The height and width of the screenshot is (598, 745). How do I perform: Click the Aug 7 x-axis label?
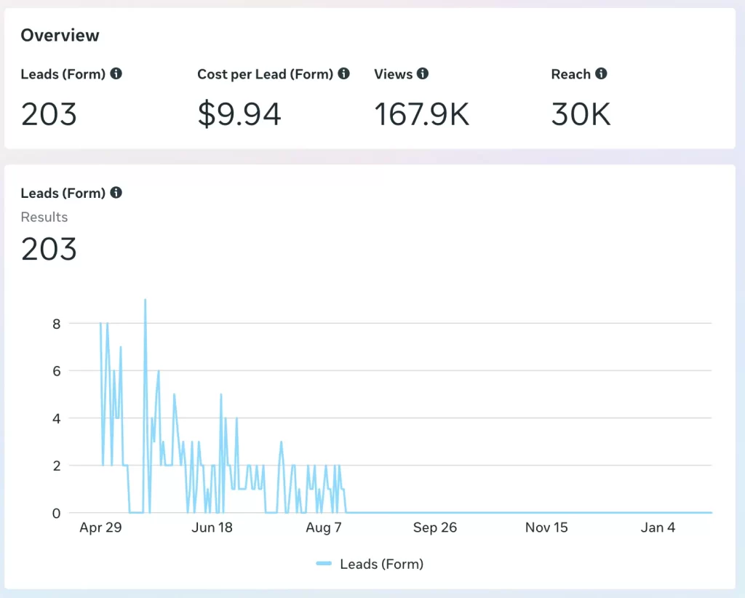(x=324, y=527)
